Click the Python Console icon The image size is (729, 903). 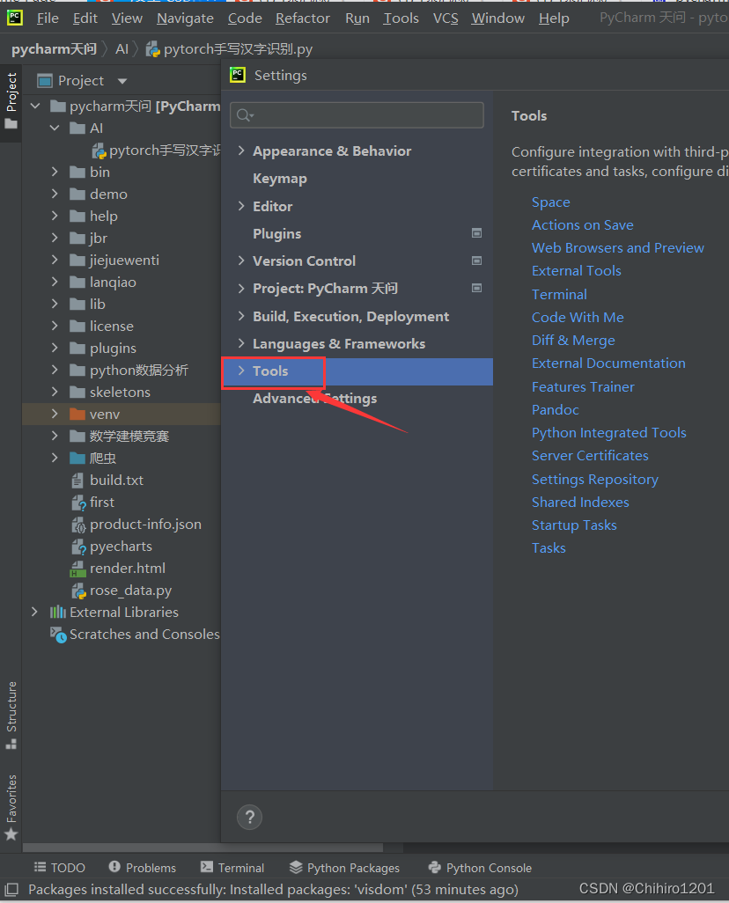pyautogui.click(x=435, y=867)
